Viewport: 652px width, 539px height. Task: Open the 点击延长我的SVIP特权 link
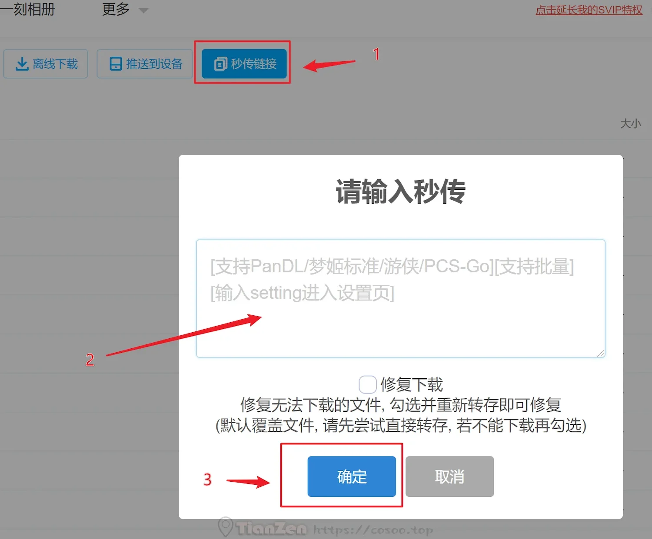[589, 10]
